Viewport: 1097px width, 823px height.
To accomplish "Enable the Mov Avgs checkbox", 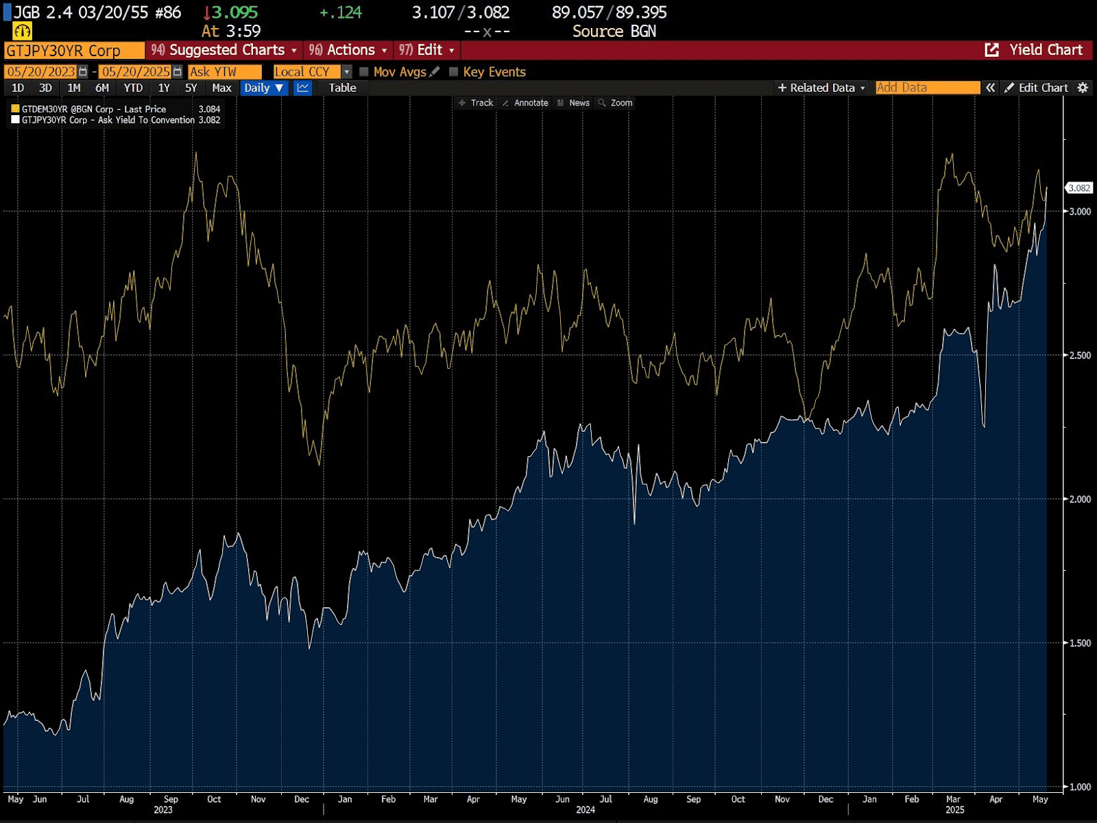I will point(364,71).
